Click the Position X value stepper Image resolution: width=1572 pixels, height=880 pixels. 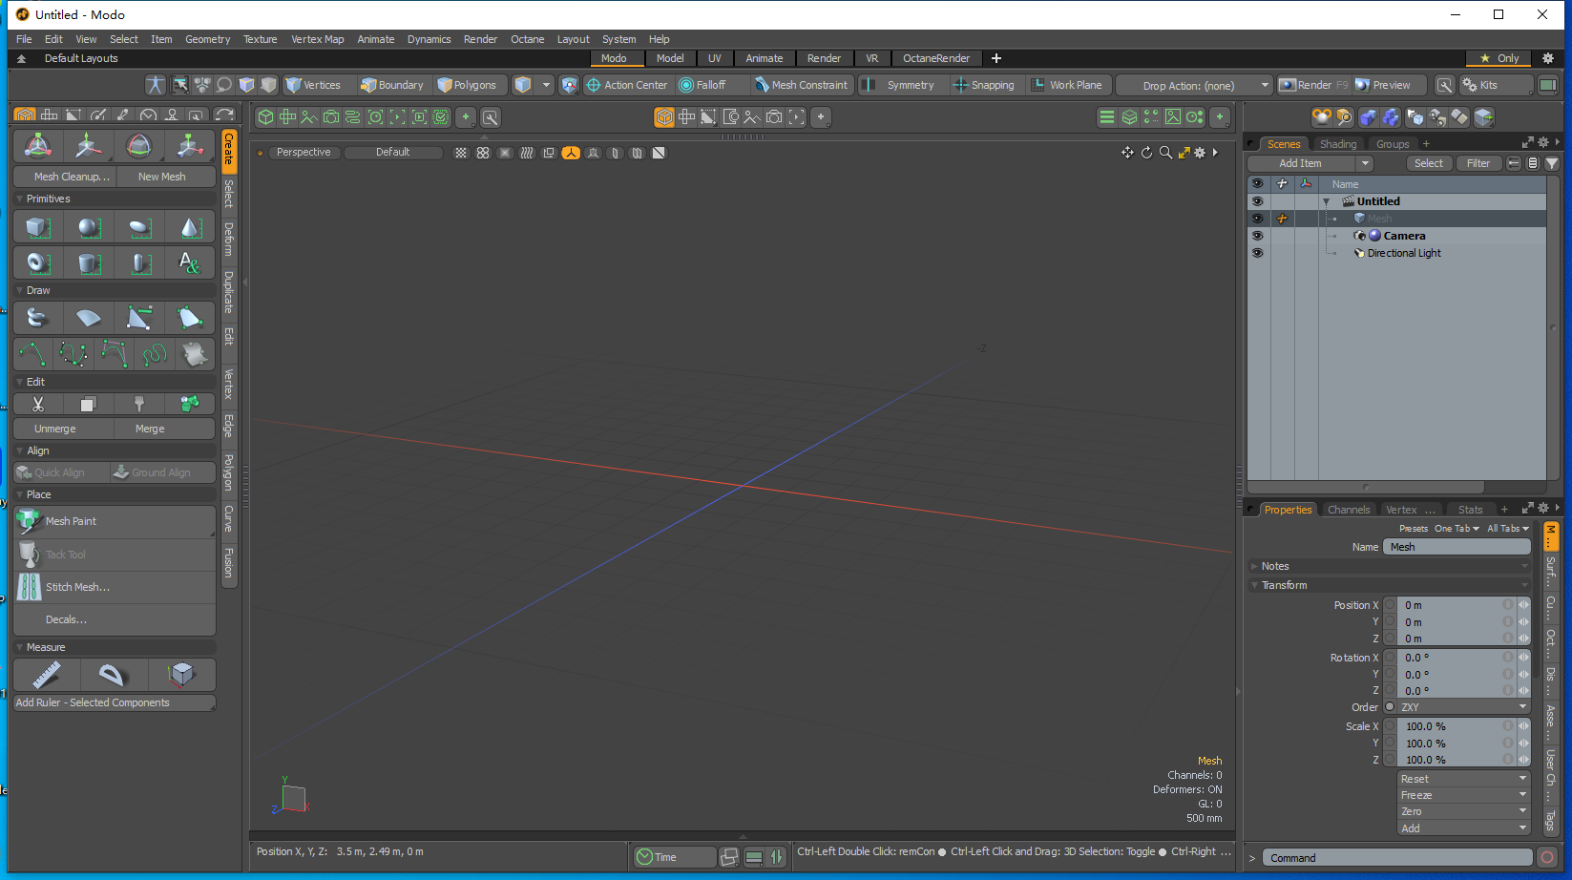pyautogui.click(x=1523, y=604)
